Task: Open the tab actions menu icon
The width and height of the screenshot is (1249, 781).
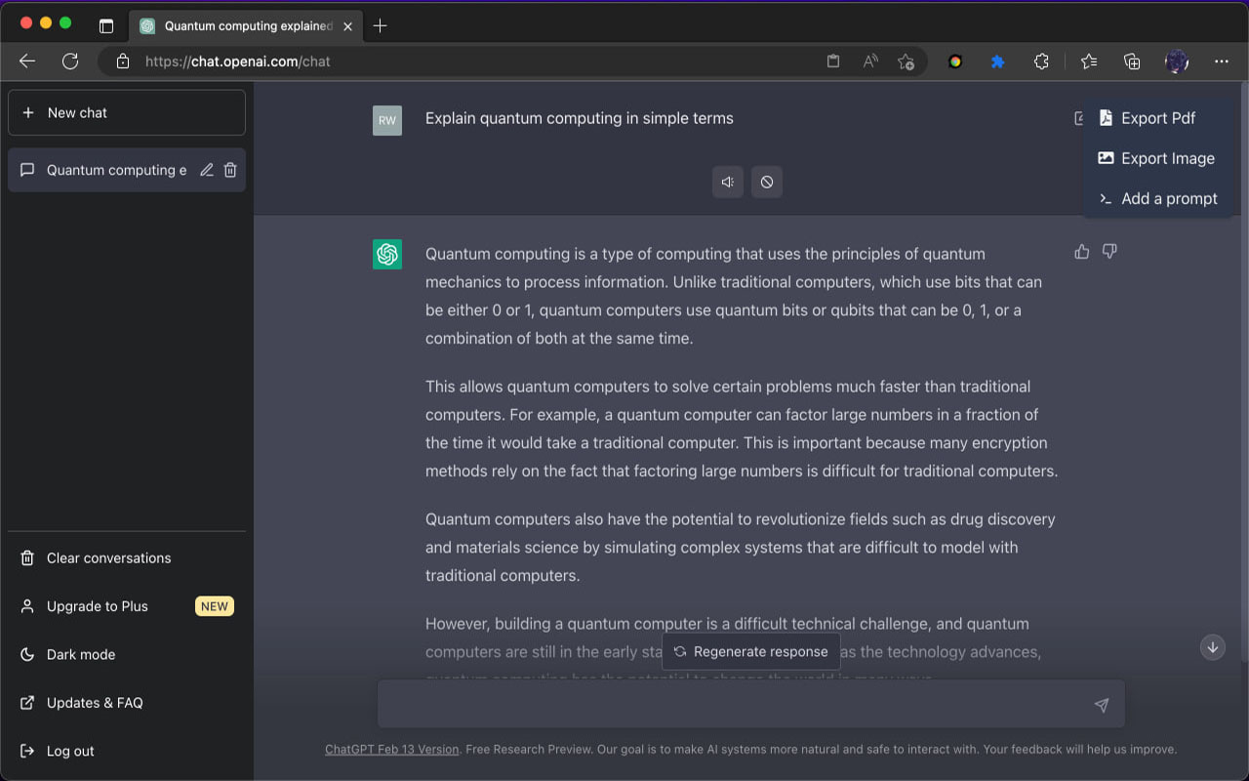Action: [x=106, y=26]
